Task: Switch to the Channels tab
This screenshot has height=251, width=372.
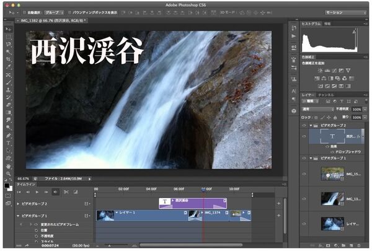Action: pyautogui.click(x=326, y=95)
